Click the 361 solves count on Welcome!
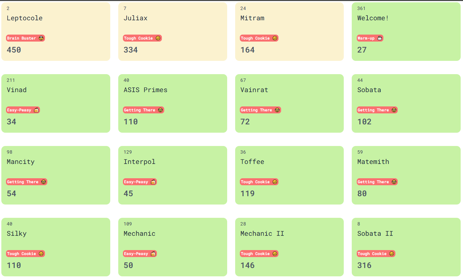The height and width of the screenshot is (279, 463). click(361, 8)
